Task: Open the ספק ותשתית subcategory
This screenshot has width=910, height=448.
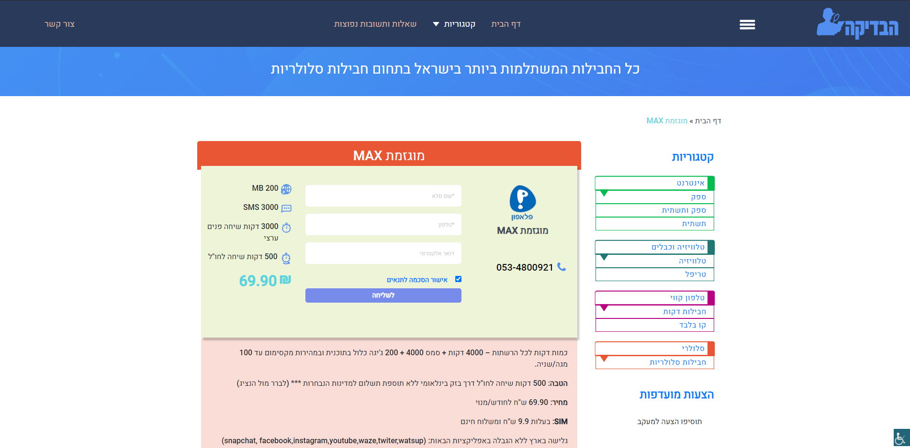Action: [654, 210]
